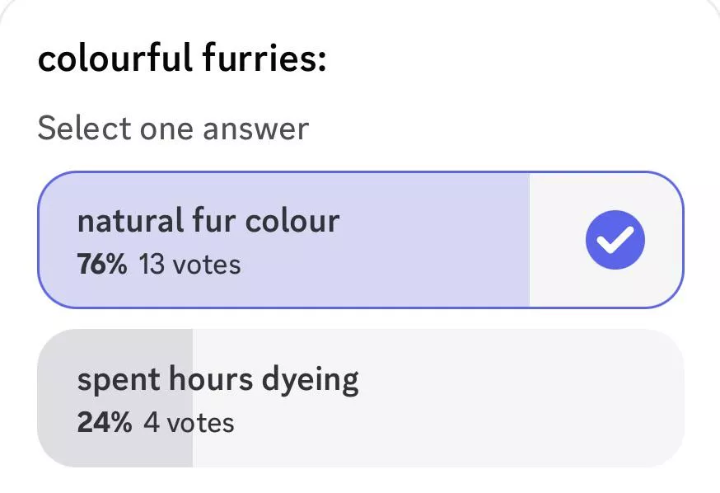The image size is (720, 493).
Task: Click the "spent hours dyeing" label text
Action: [218, 380]
